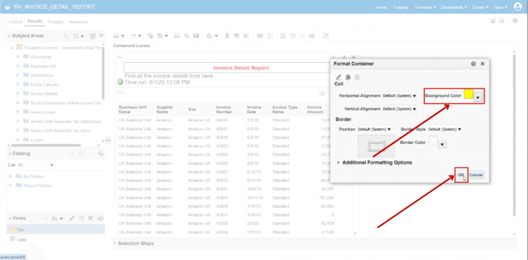Click the pencil edit icon in Views
This screenshot has width=528, height=260.
click(72, 218)
